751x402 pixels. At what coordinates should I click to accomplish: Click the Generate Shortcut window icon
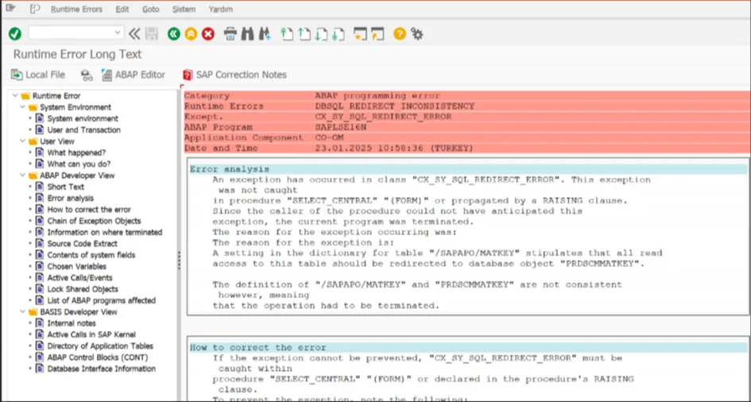click(x=377, y=33)
